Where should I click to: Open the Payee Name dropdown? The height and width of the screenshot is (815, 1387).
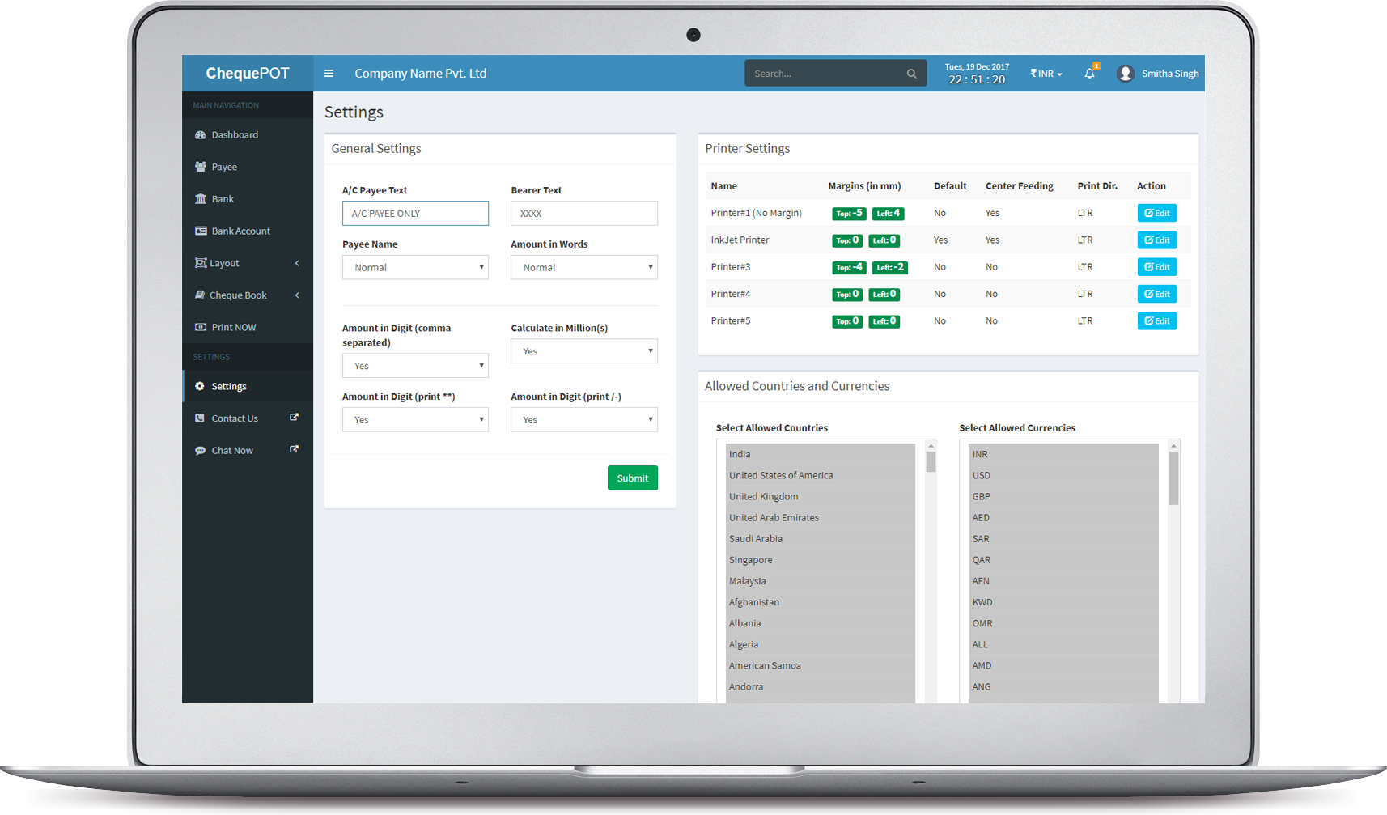point(415,267)
